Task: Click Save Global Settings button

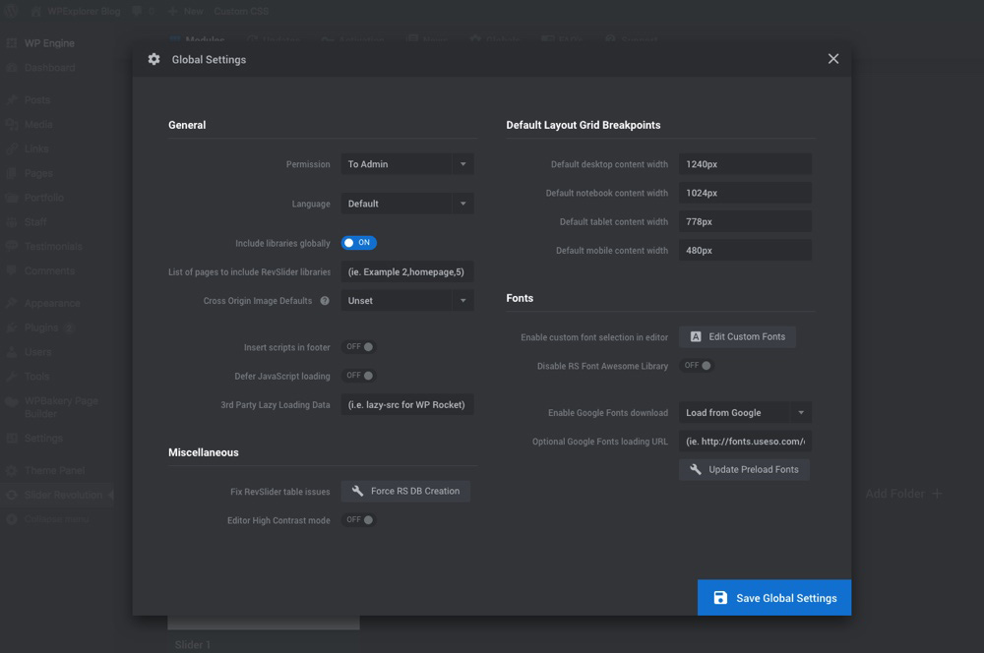Action: tap(774, 598)
